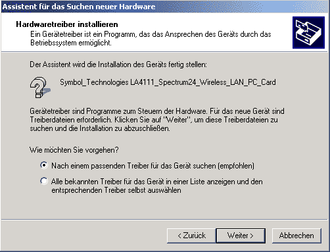Click the 'Hardwaretreiber installieren' heading
Screen dimensions: 330x252
pyautogui.click(x=67, y=24)
